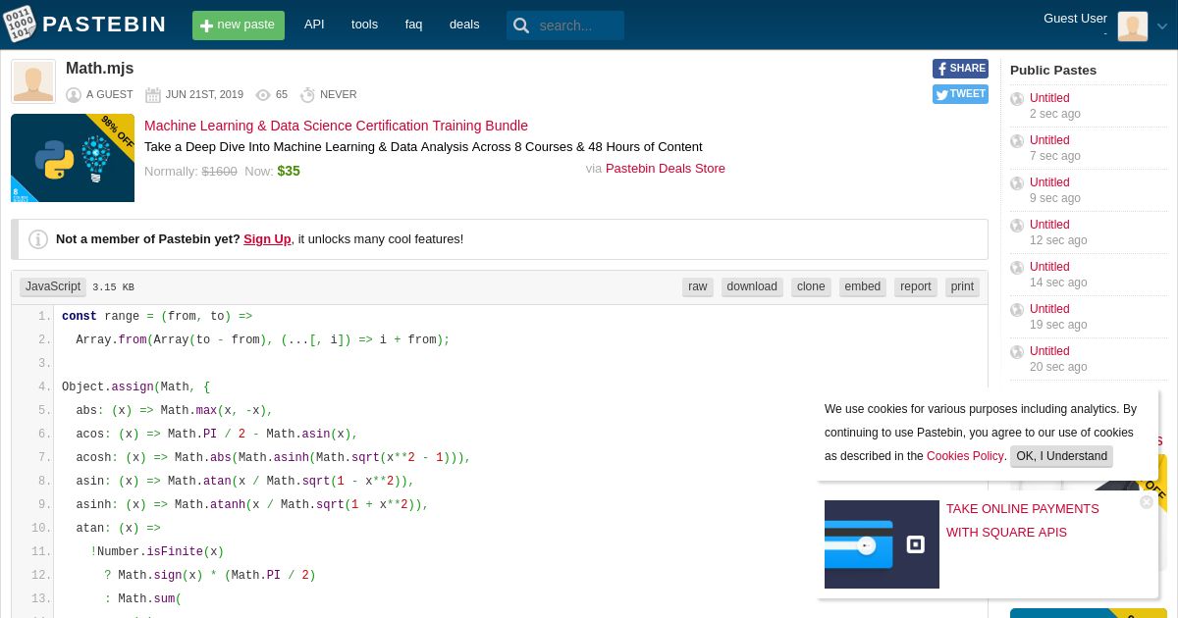The image size is (1178, 618).
Task: Click the $35 deal price
Action: (289, 171)
